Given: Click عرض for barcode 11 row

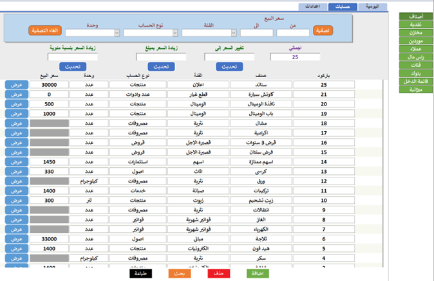Looking at the screenshot, I should (x=17, y=191).
